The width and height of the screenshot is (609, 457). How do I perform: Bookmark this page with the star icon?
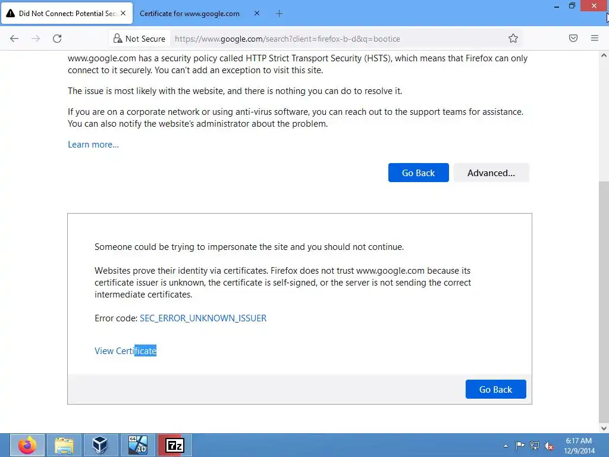[x=513, y=38]
